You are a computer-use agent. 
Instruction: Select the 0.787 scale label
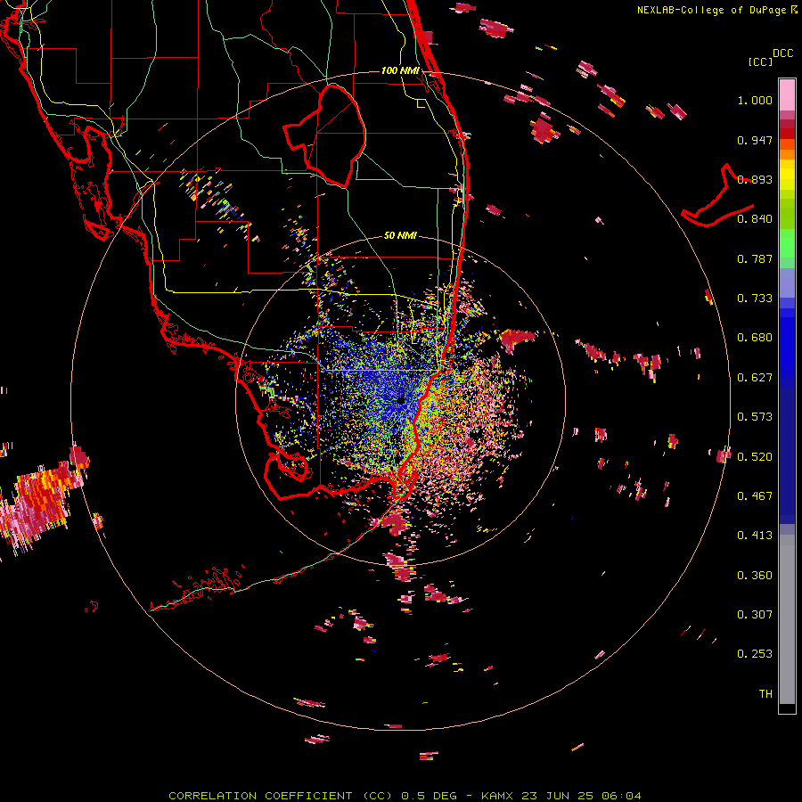click(755, 258)
